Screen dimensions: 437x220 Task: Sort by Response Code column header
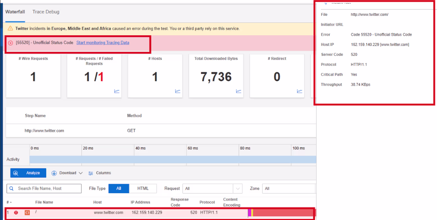(x=180, y=202)
